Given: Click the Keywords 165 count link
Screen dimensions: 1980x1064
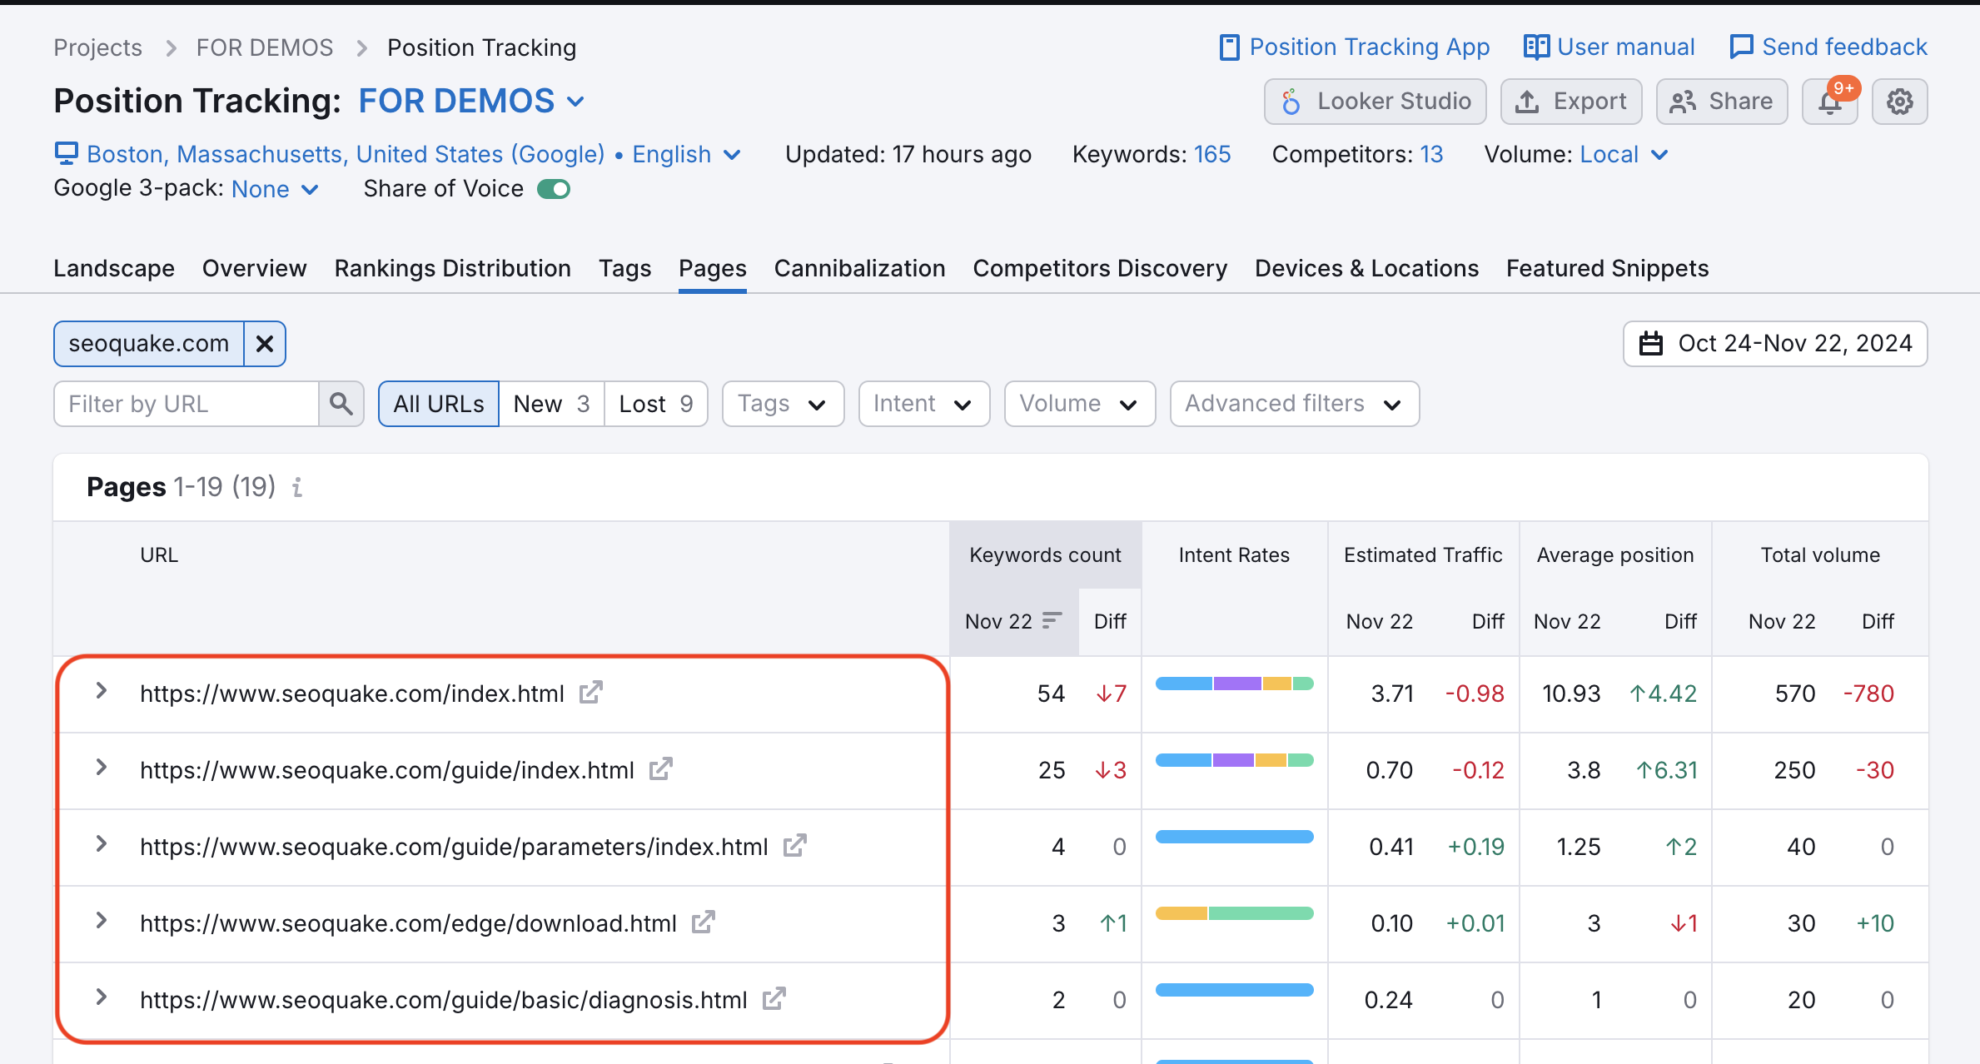Looking at the screenshot, I should [x=1211, y=155].
